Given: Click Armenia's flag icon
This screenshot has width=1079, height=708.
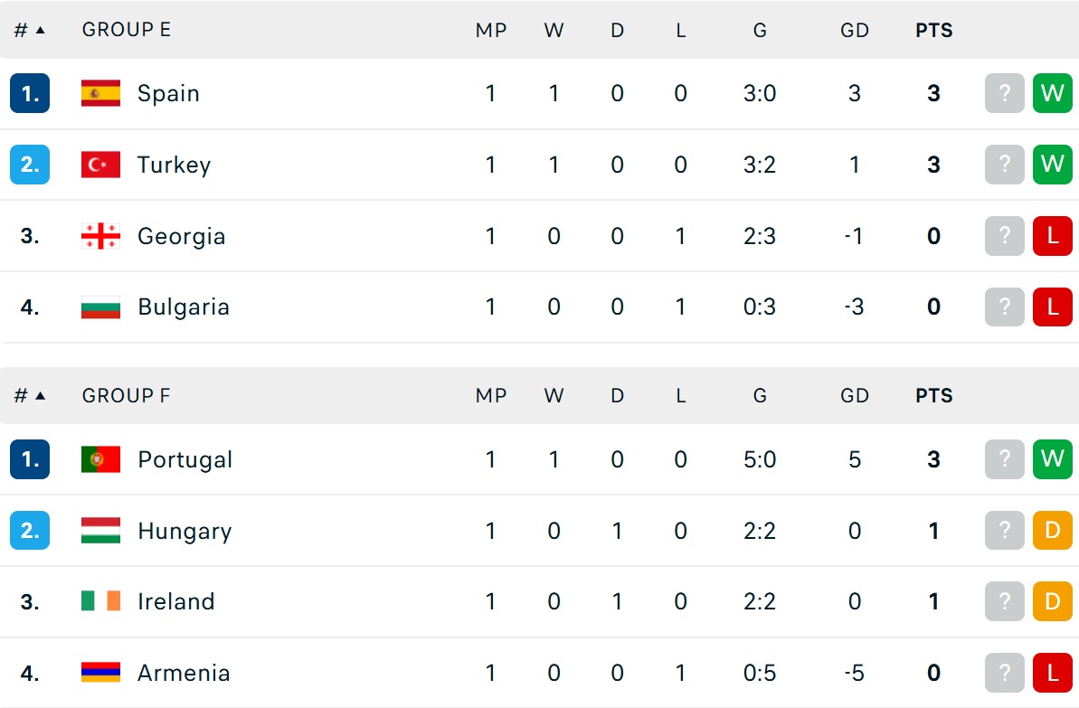Looking at the screenshot, I should coord(100,672).
